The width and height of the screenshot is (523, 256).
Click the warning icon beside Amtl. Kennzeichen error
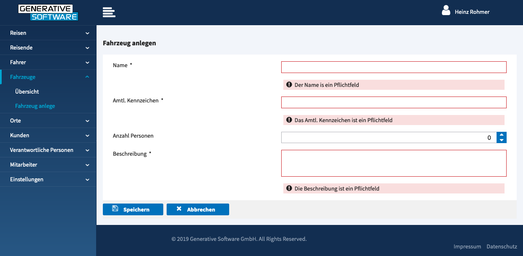[289, 120]
